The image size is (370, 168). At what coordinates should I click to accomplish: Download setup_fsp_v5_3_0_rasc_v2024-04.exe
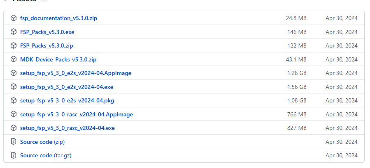coord(67,128)
